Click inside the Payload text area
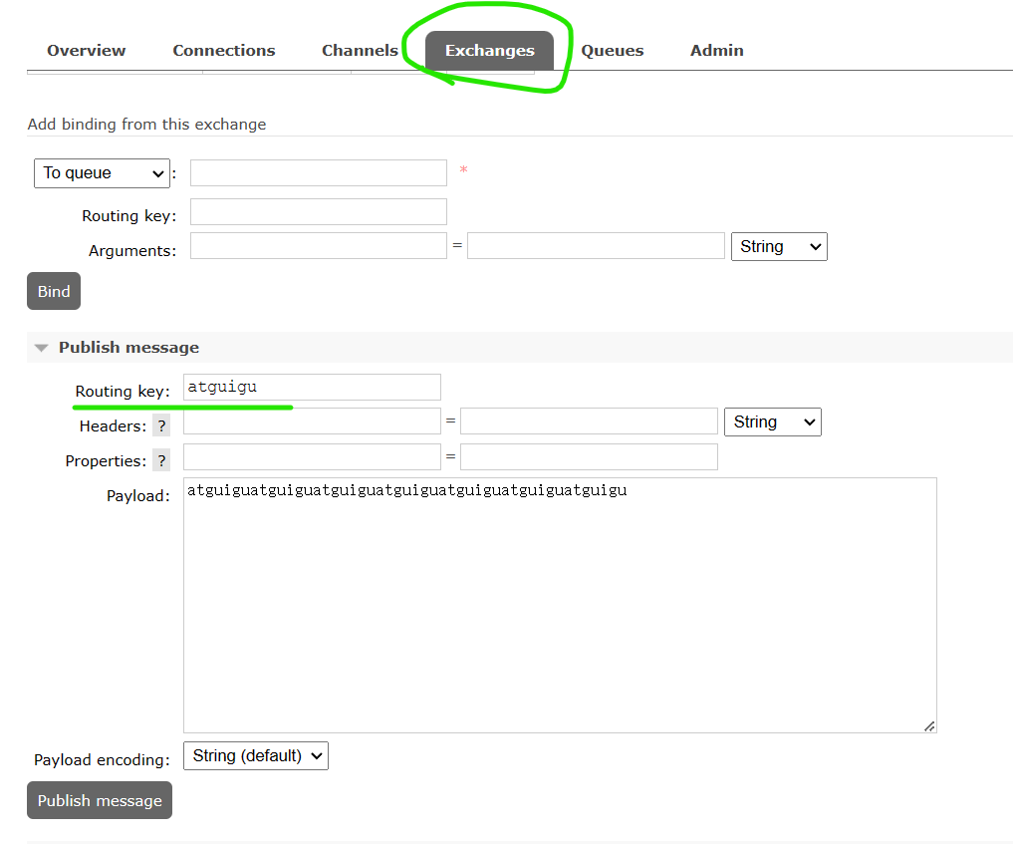The image size is (1013, 844). tap(560, 605)
